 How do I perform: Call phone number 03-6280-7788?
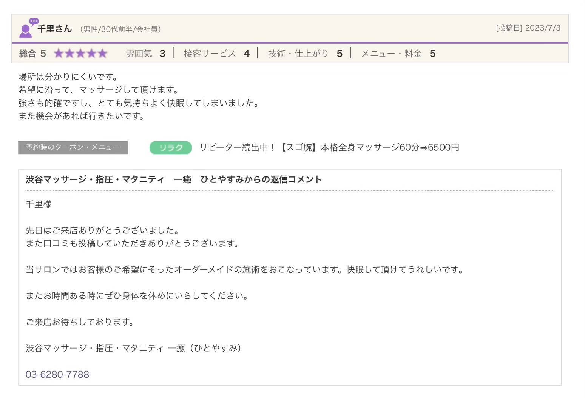(x=57, y=374)
